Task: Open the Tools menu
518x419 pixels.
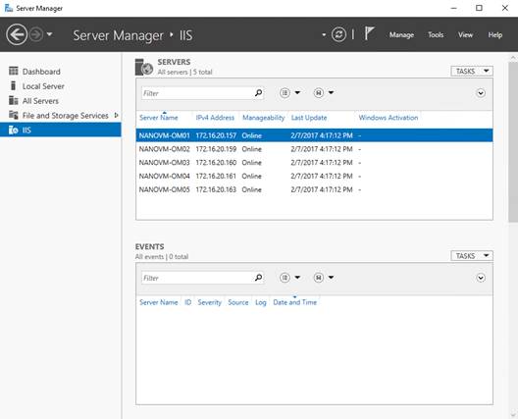Action: click(x=436, y=34)
